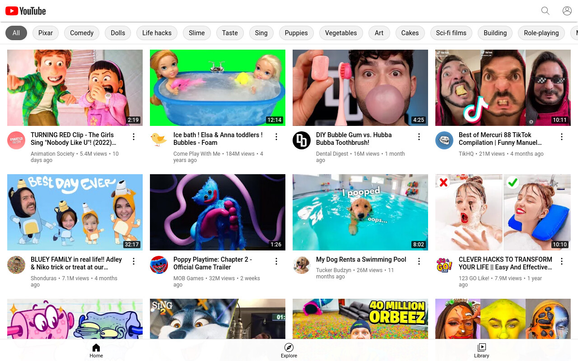Image resolution: width=578 pixels, height=361 pixels.
Task: Open Come Play With Me channel avatar
Action: (159, 140)
